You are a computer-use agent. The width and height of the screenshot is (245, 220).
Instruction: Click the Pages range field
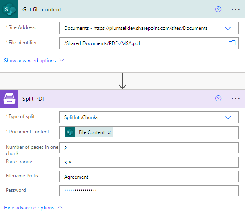tap(149, 162)
